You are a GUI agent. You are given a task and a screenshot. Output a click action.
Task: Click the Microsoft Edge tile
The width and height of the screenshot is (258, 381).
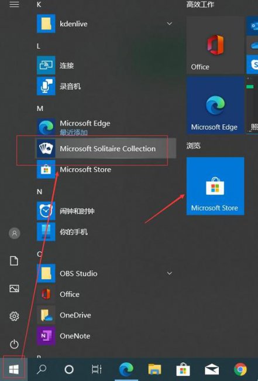click(215, 105)
